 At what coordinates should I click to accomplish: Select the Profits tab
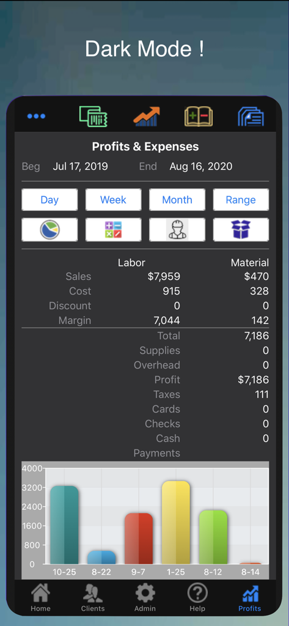pos(249,598)
